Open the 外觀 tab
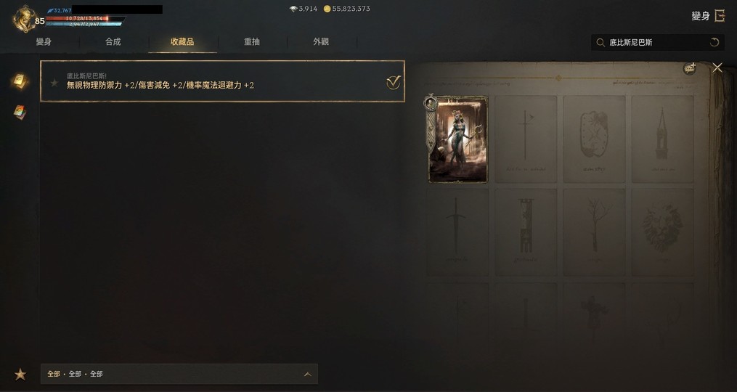This screenshot has height=392, width=737. pyautogui.click(x=321, y=42)
